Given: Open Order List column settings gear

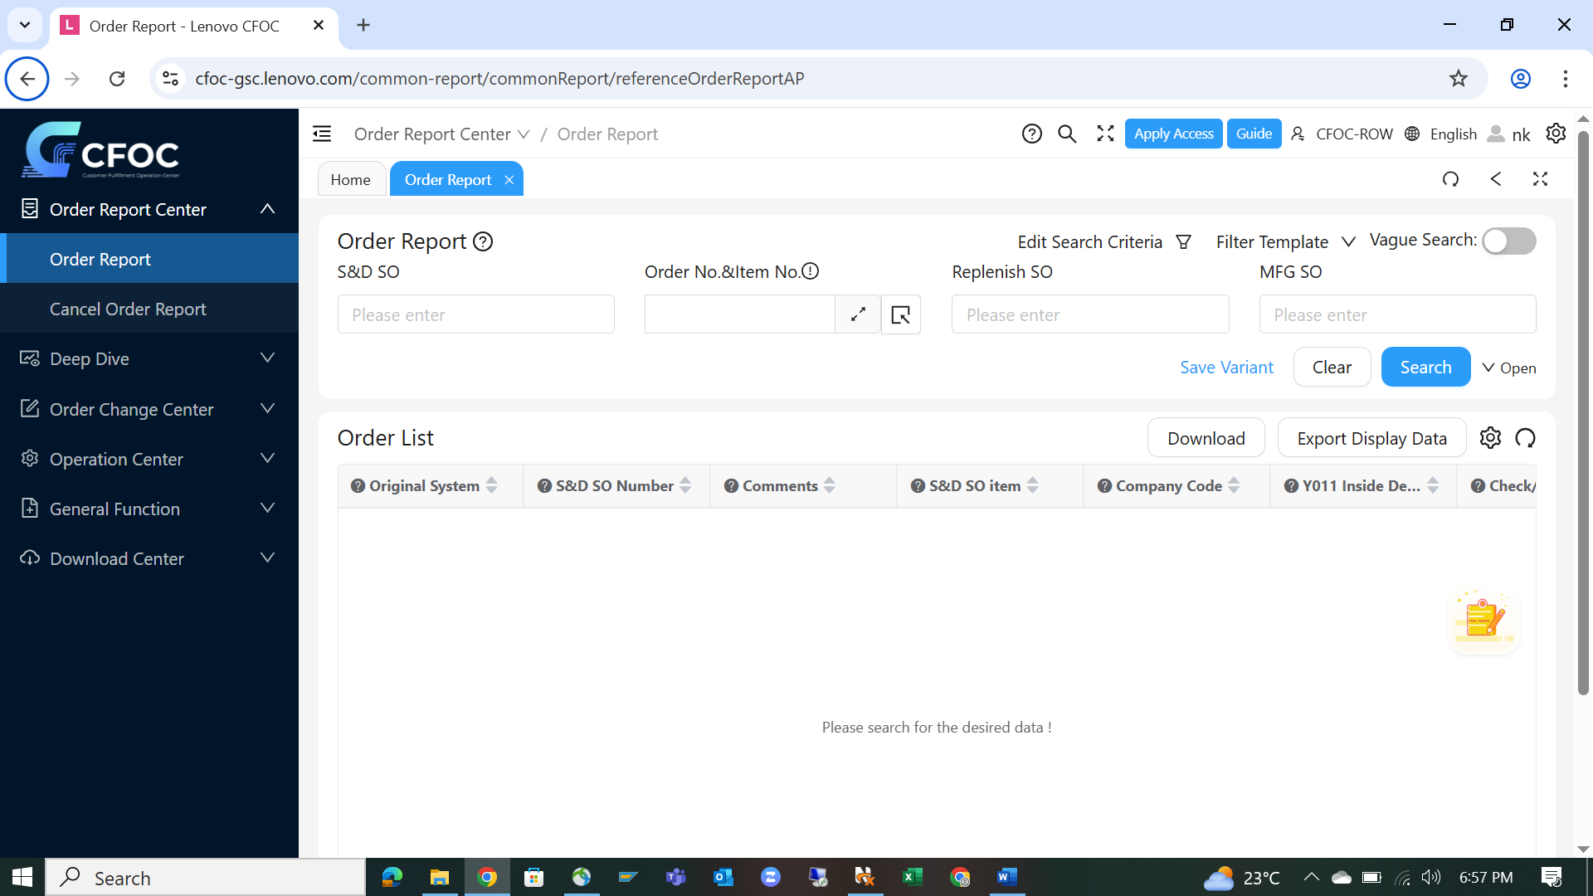Looking at the screenshot, I should pos(1490,438).
